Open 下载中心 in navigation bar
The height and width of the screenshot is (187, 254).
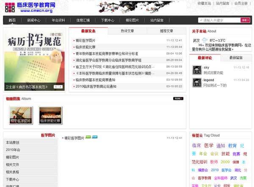[108, 20]
